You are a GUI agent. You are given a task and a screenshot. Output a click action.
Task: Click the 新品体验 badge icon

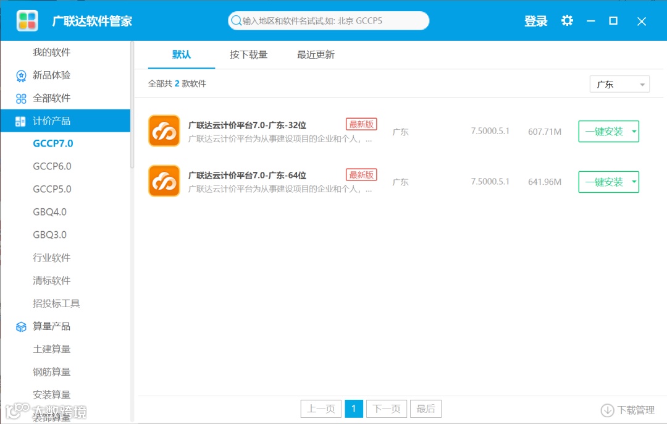tap(21, 75)
